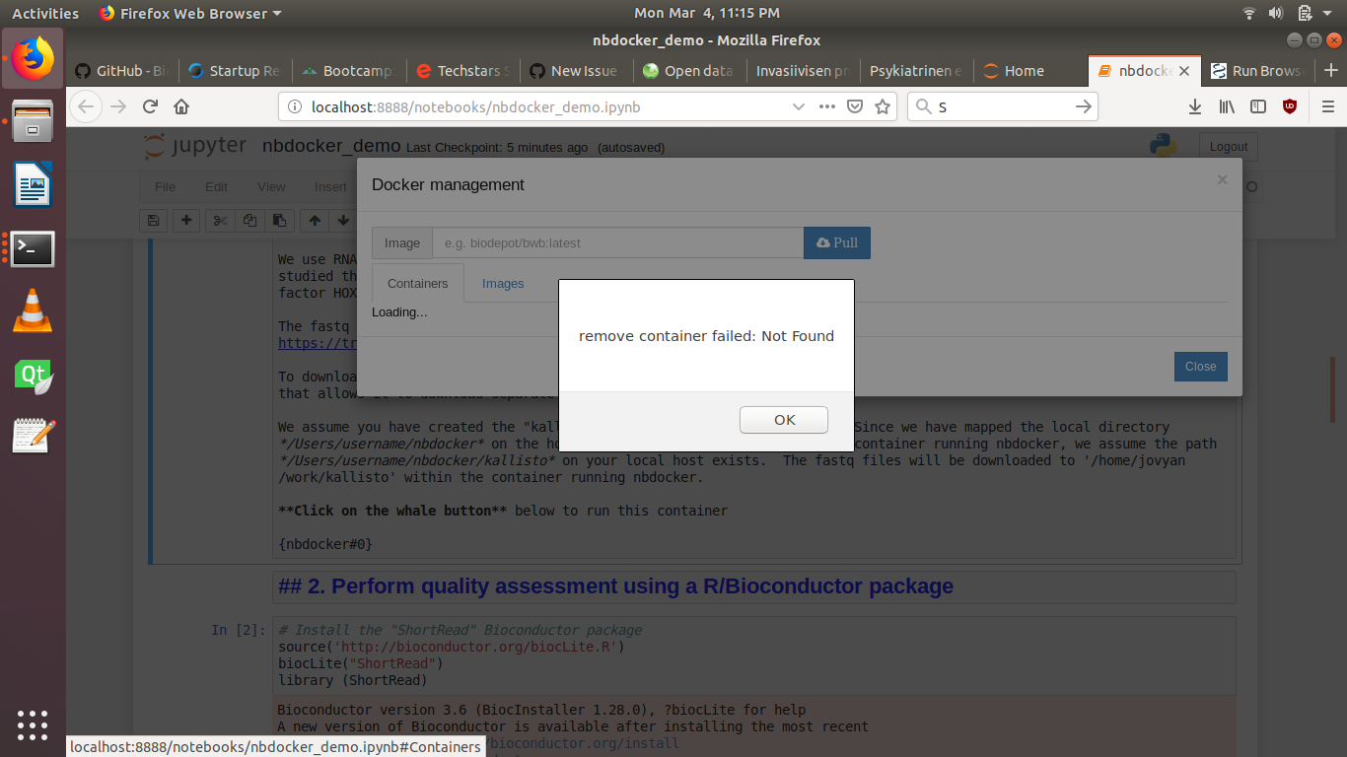Copy cells with the copy icon
Viewport: 1347px width, 757px height.
pos(248,221)
